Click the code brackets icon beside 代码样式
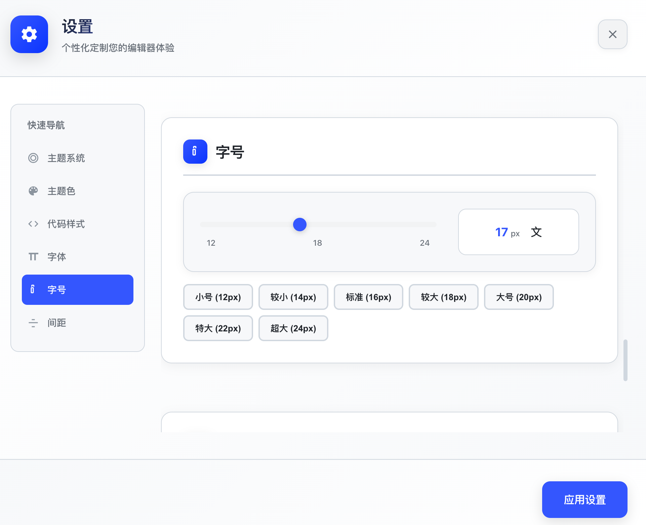 pyautogui.click(x=33, y=224)
